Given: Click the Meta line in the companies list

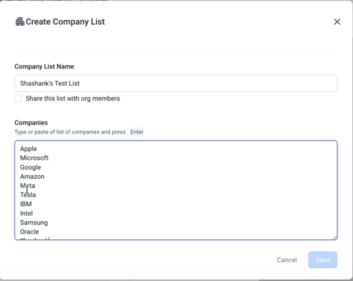Looking at the screenshot, I should coord(28,186).
